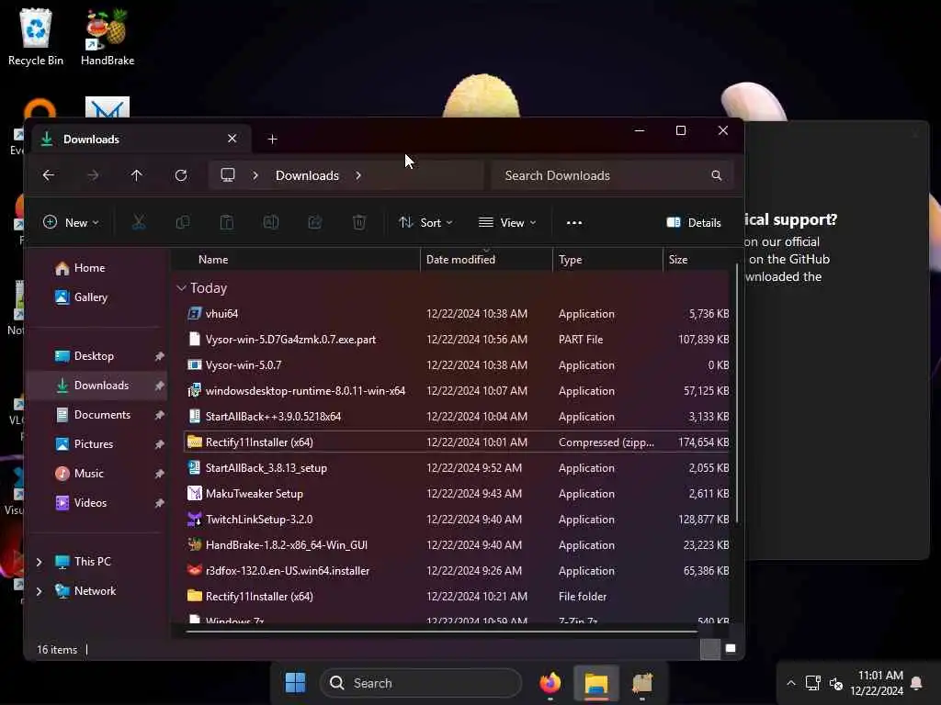Open the View dropdown
The image size is (941, 705).
click(x=507, y=222)
